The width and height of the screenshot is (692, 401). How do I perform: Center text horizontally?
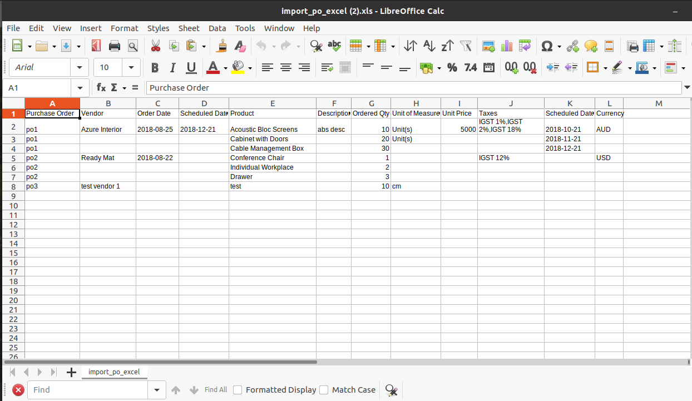[286, 67]
